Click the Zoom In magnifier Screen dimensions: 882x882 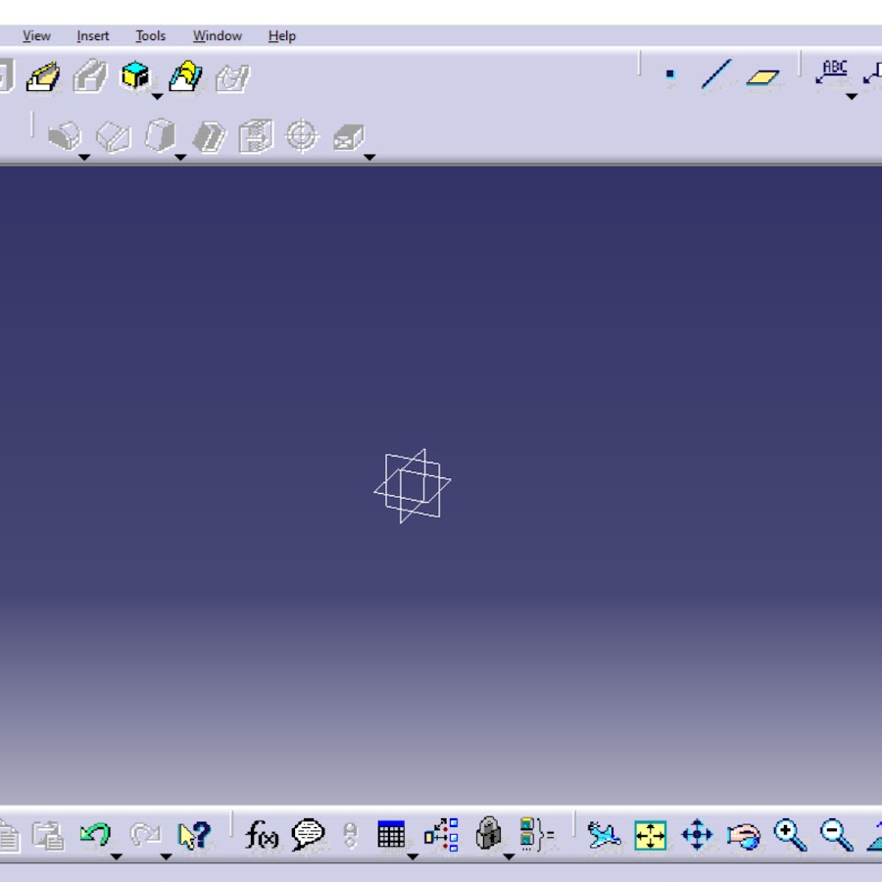click(790, 835)
